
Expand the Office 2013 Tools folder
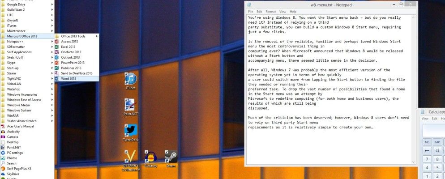tap(77, 36)
